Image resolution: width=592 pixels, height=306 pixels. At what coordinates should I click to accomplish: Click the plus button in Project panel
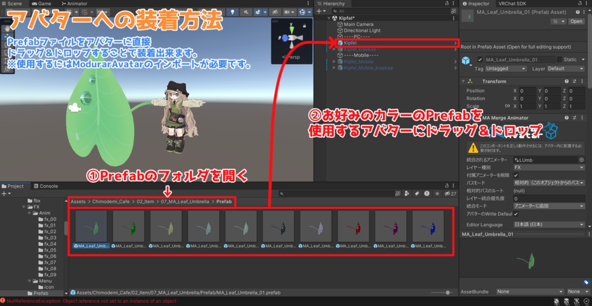[x=4, y=193]
